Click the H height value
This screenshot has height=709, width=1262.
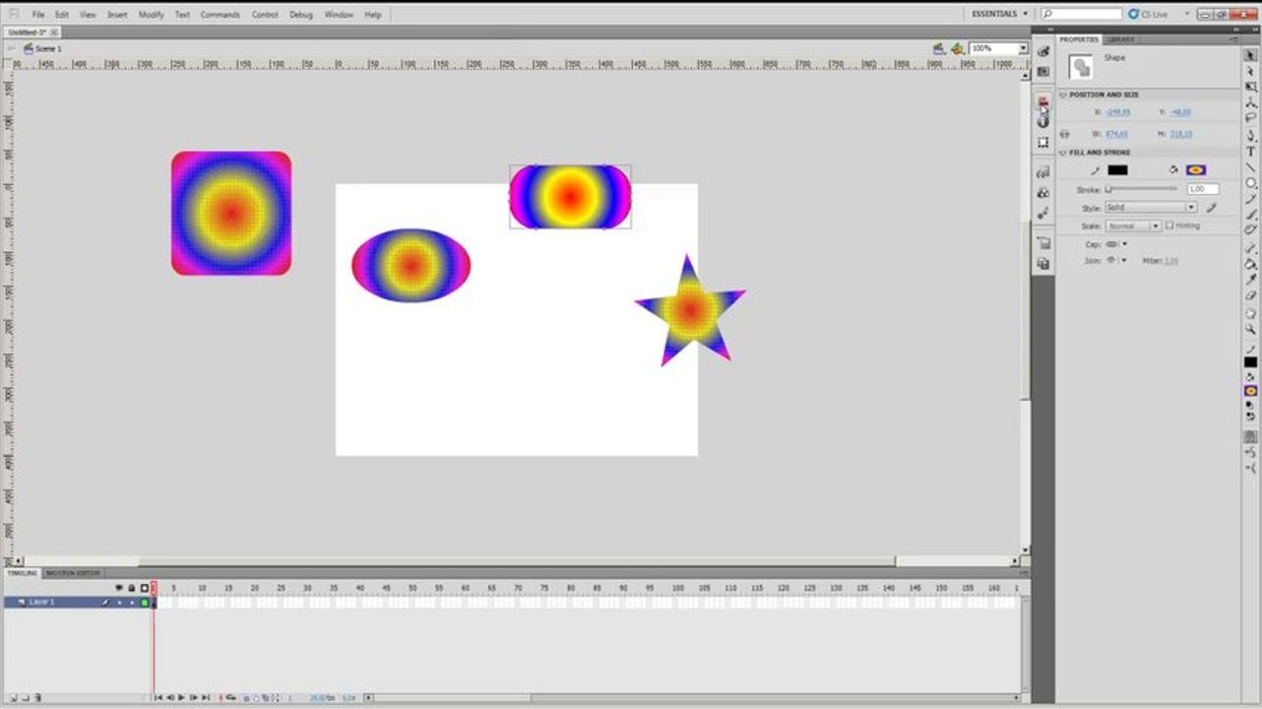(x=1181, y=134)
